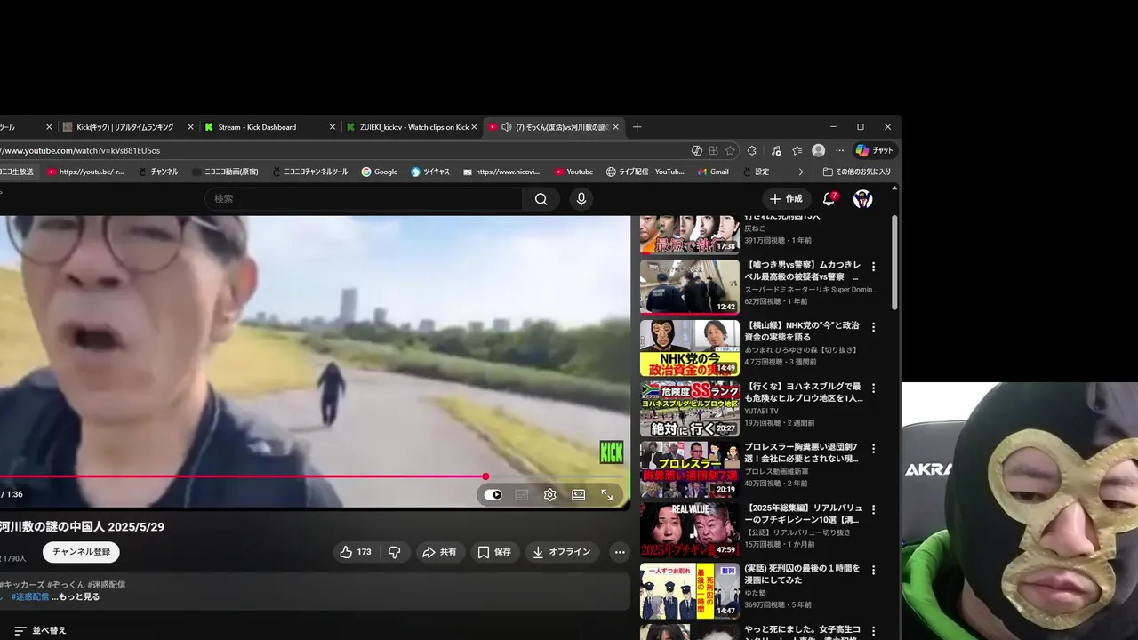Click the スーパードミネーターリキ channel name
The image size is (1138, 640).
[811, 290]
